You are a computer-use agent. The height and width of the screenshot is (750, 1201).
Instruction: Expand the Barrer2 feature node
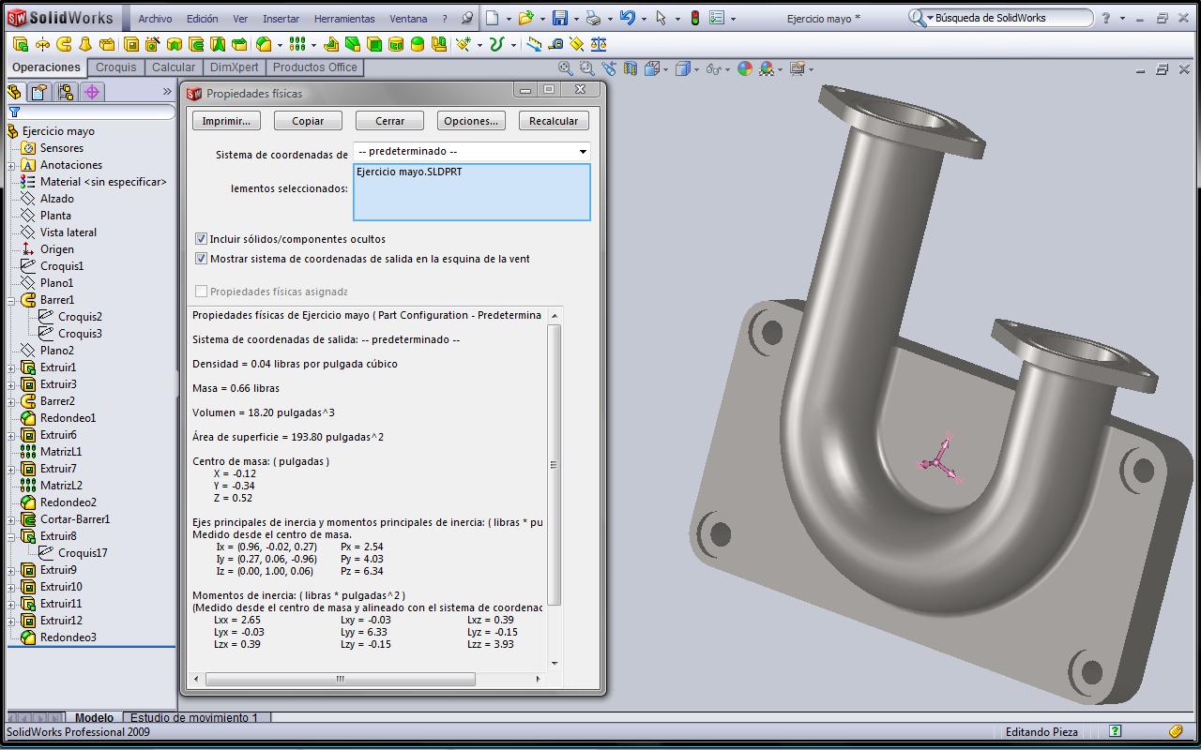click(11, 401)
